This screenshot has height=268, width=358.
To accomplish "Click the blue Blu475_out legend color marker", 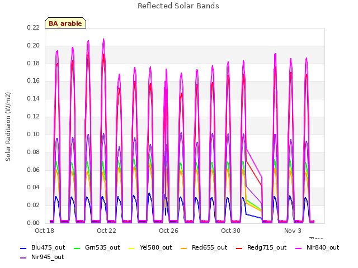I will 23,248.
